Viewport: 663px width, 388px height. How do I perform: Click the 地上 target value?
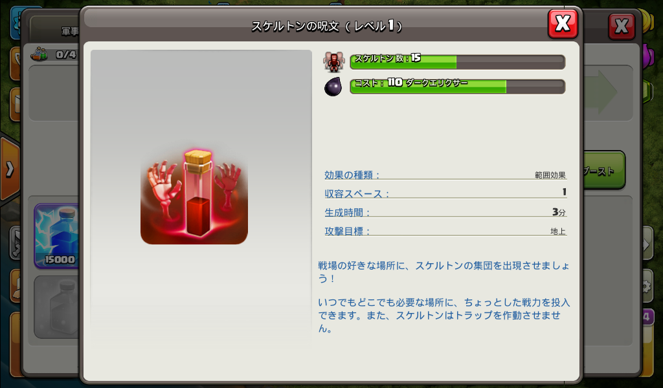pos(557,231)
